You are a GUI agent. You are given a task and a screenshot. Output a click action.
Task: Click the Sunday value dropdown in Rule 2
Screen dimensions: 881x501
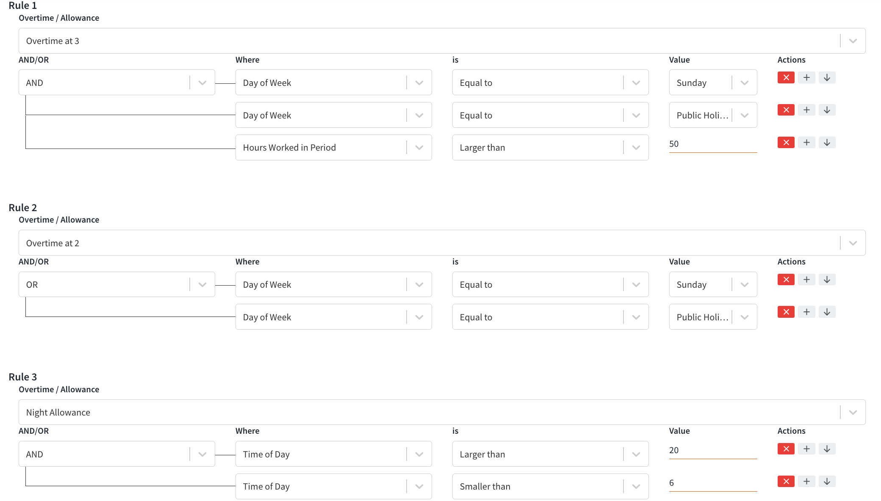click(714, 284)
